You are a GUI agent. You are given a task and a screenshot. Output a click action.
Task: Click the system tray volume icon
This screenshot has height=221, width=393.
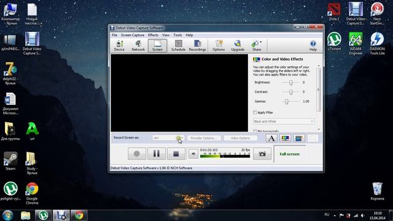(x=362, y=215)
